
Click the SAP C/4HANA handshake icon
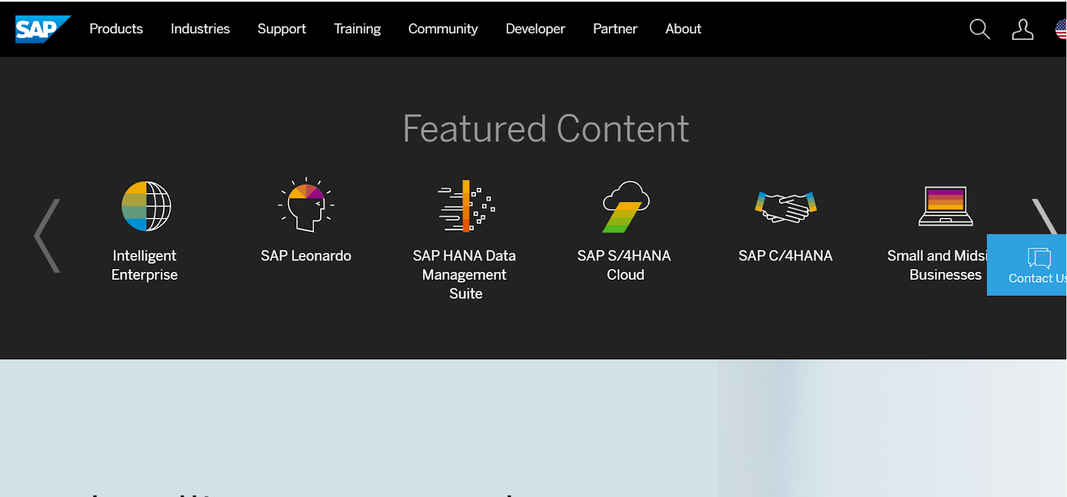click(786, 207)
